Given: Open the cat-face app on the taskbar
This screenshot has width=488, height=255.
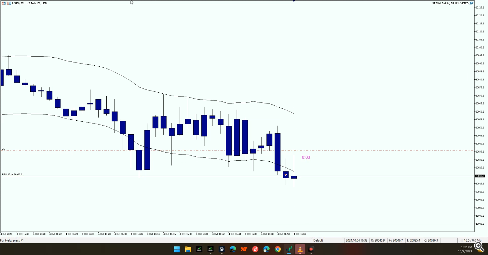Looking at the screenshot, I should pyautogui.click(x=222, y=249).
